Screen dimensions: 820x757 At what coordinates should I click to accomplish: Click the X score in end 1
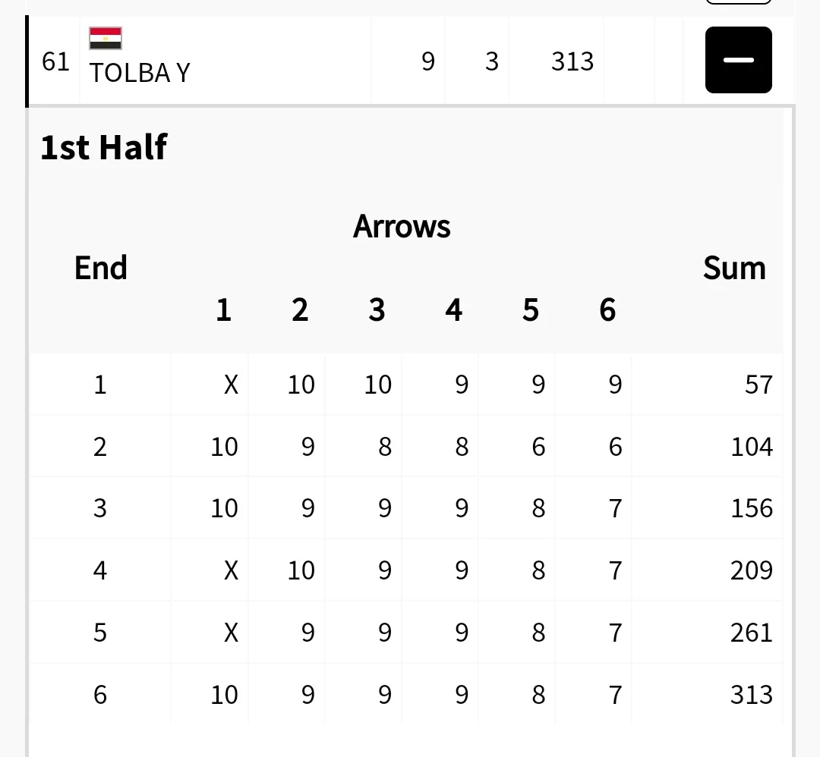pyautogui.click(x=231, y=385)
